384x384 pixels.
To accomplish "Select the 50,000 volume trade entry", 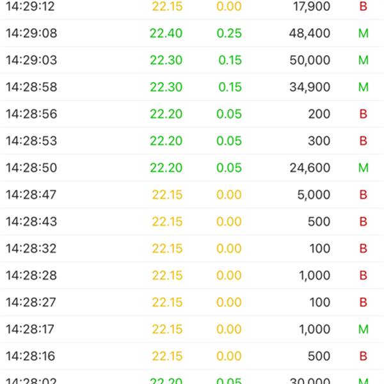I will [x=192, y=60].
